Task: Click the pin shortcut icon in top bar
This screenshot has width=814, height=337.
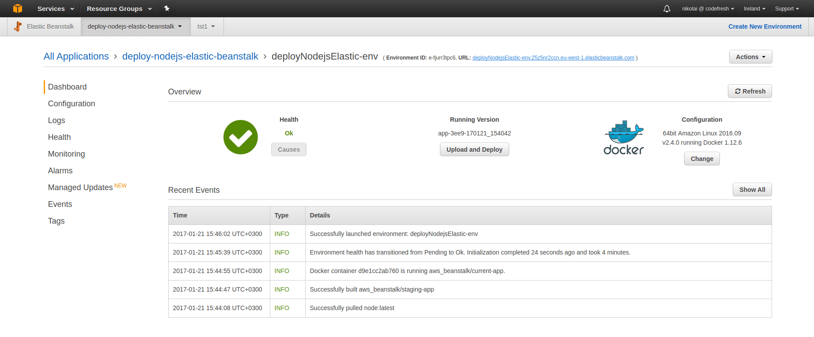Action: click(167, 8)
